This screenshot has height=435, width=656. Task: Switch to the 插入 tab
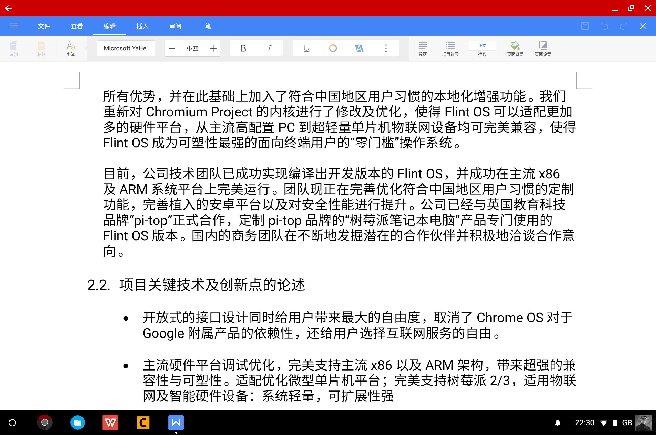pos(142,26)
